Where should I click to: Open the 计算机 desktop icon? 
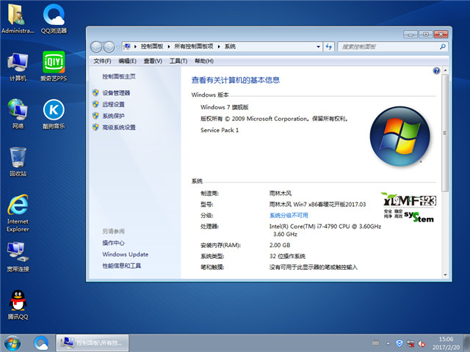pos(18,67)
